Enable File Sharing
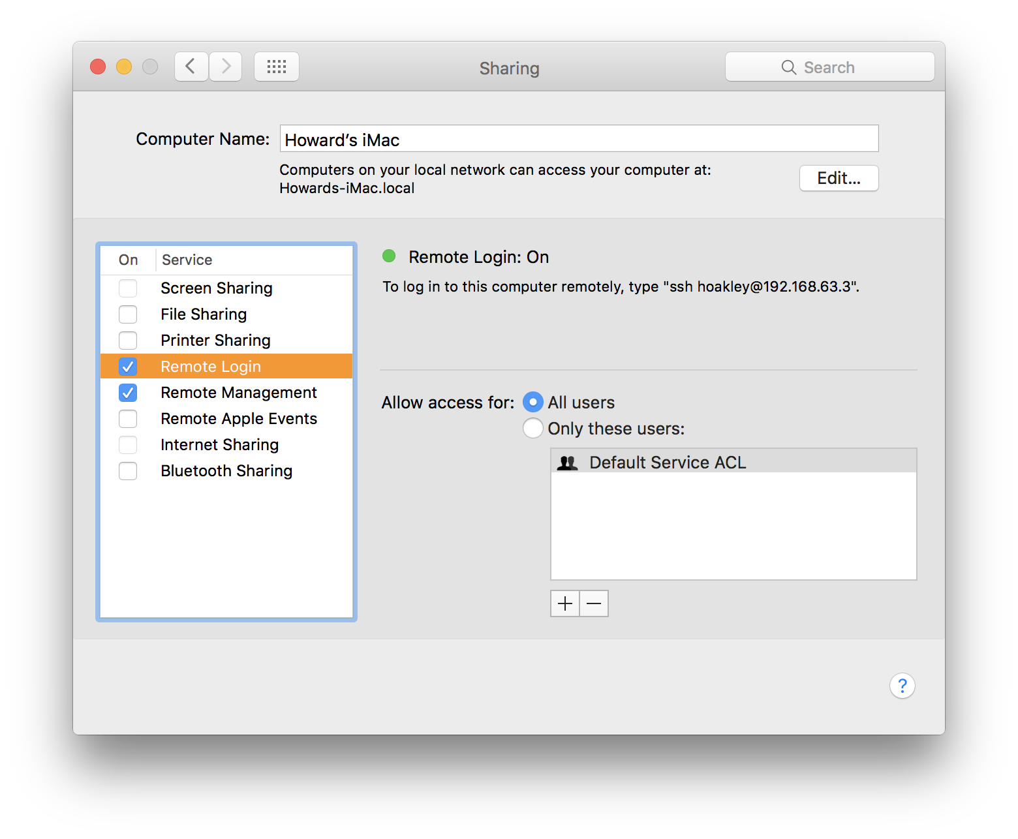The image size is (1018, 839). (x=128, y=314)
